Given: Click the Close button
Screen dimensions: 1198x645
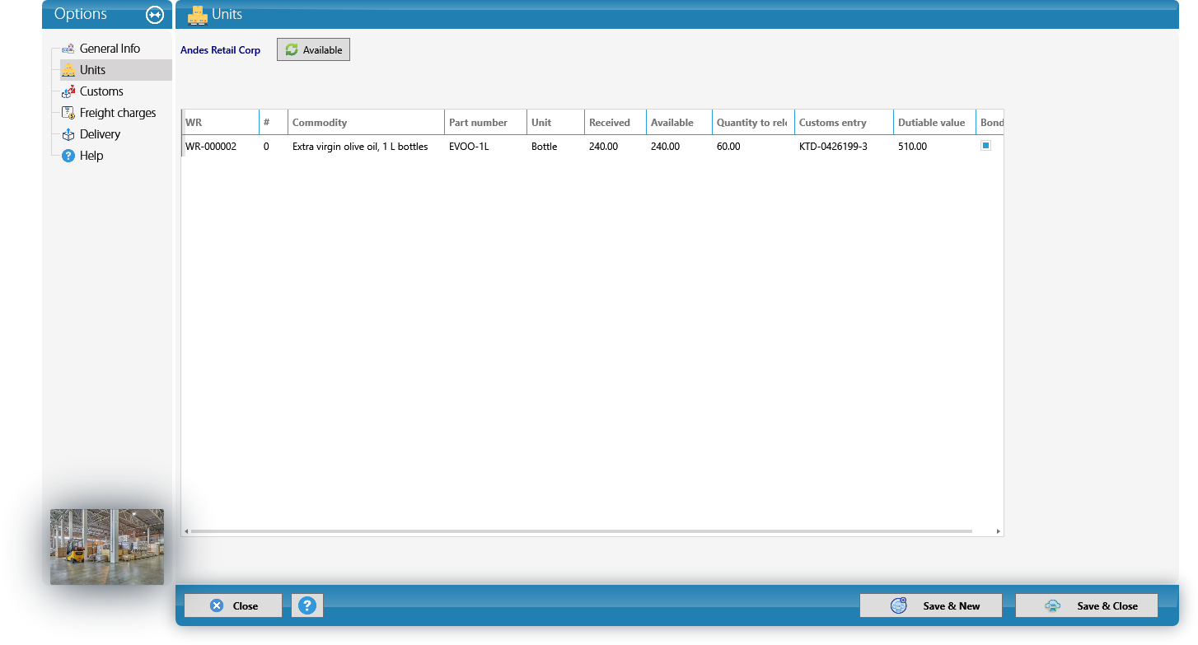Looking at the screenshot, I should click(233, 605).
